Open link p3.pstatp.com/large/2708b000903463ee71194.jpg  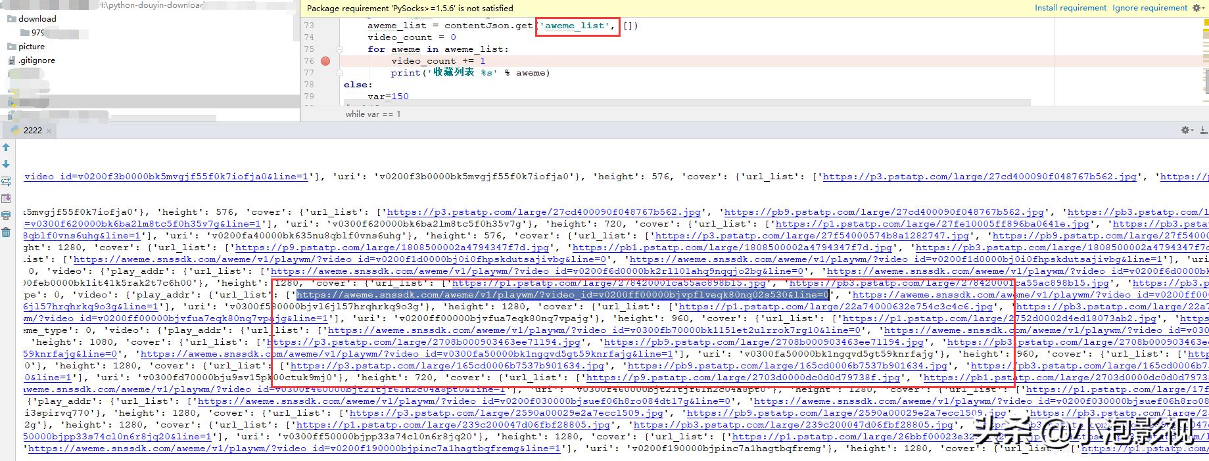[423, 342]
